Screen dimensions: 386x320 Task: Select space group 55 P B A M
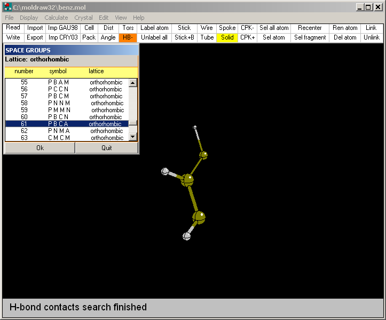coord(67,82)
